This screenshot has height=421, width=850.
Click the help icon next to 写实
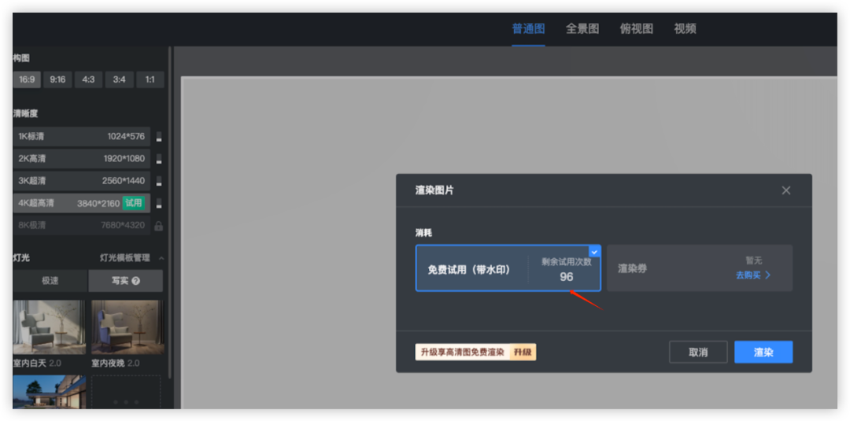[x=136, y=281]
